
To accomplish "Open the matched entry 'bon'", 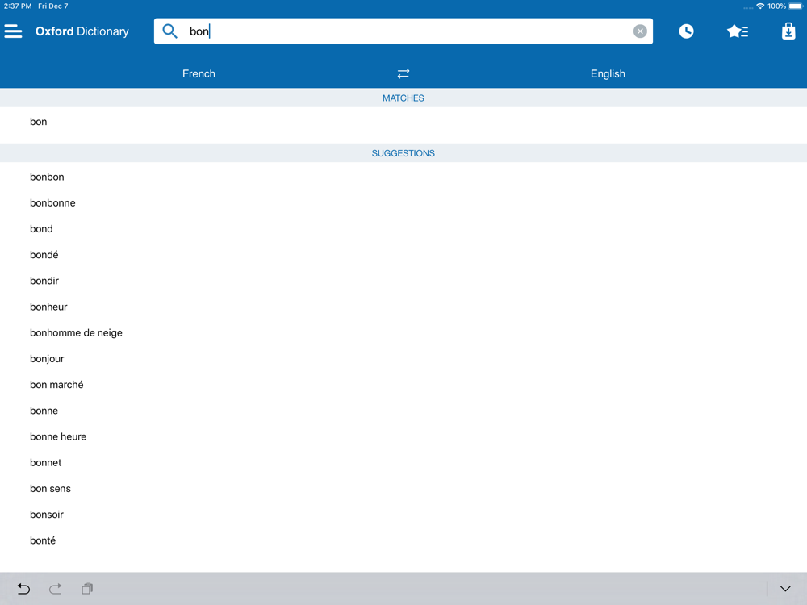I will (x=403, y=122).
